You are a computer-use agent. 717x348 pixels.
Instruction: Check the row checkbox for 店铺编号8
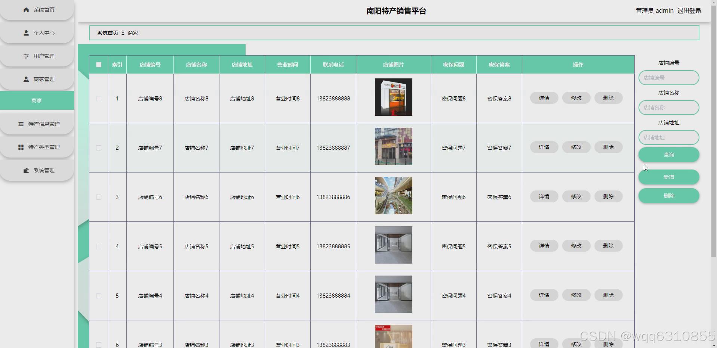coord(99,99)
